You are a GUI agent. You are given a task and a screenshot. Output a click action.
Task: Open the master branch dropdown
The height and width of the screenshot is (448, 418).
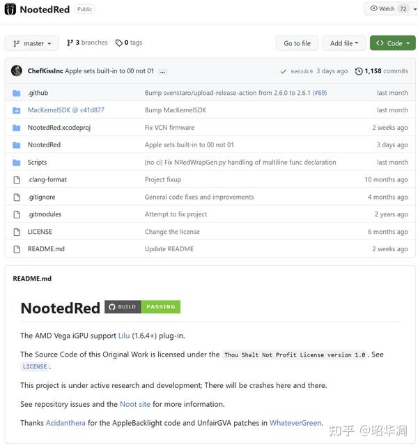[32, 43]
